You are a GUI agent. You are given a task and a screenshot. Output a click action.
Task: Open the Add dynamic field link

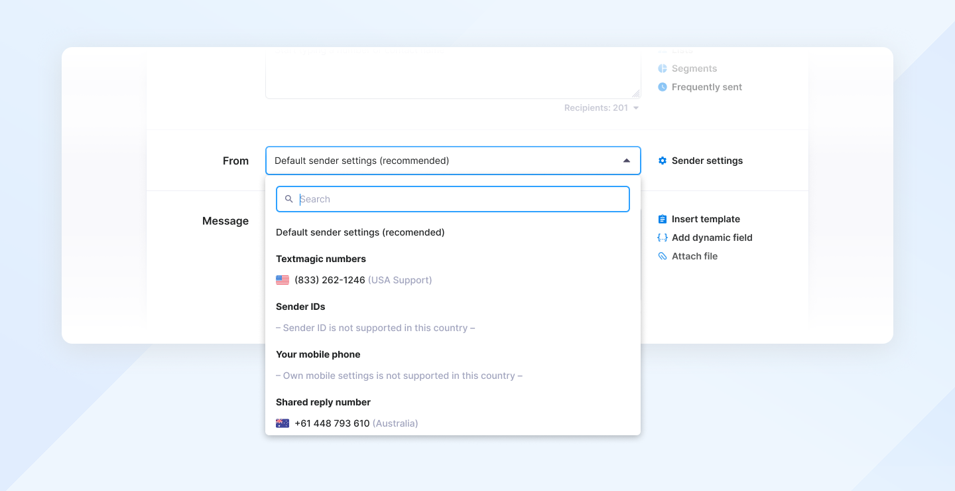tap(712, 238)
